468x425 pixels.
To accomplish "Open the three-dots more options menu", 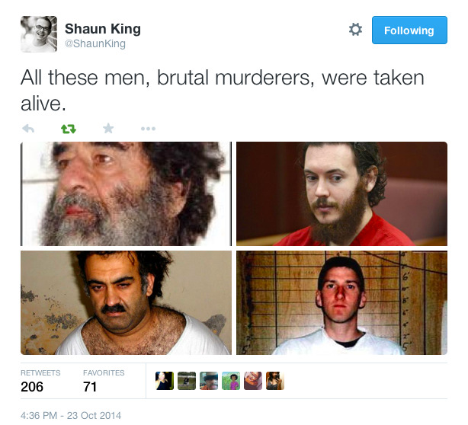I will pyautogui.click(x=149, y=129).
